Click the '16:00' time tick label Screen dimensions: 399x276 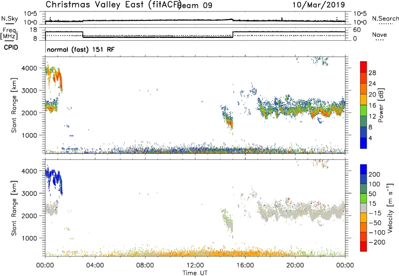(x=245, y=266)
